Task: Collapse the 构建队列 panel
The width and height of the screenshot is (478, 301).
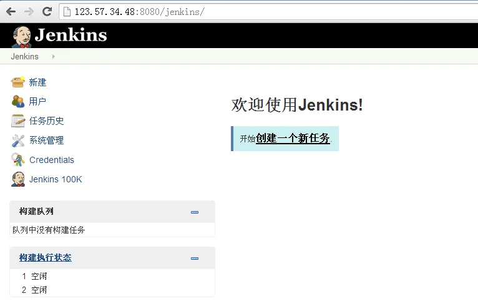Action: click(x=195, y=212)
